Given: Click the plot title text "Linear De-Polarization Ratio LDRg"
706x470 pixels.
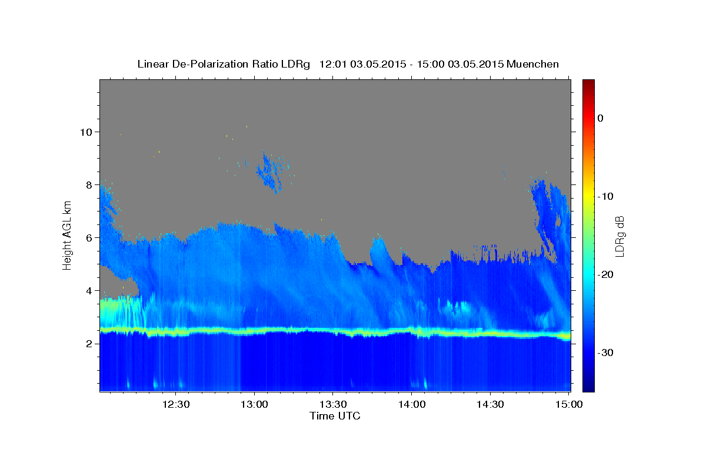Looking at the screenshot, I should [x=223, y=64].
